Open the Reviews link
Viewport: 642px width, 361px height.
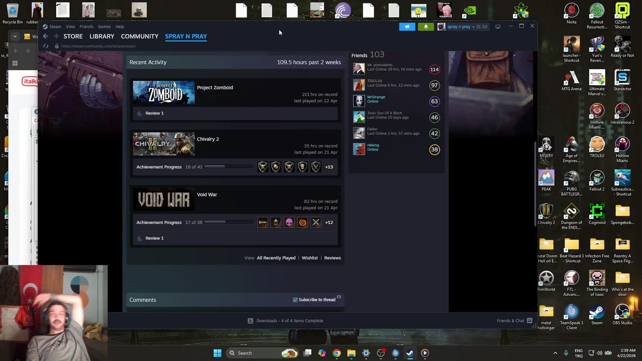[x=333, y=258]
